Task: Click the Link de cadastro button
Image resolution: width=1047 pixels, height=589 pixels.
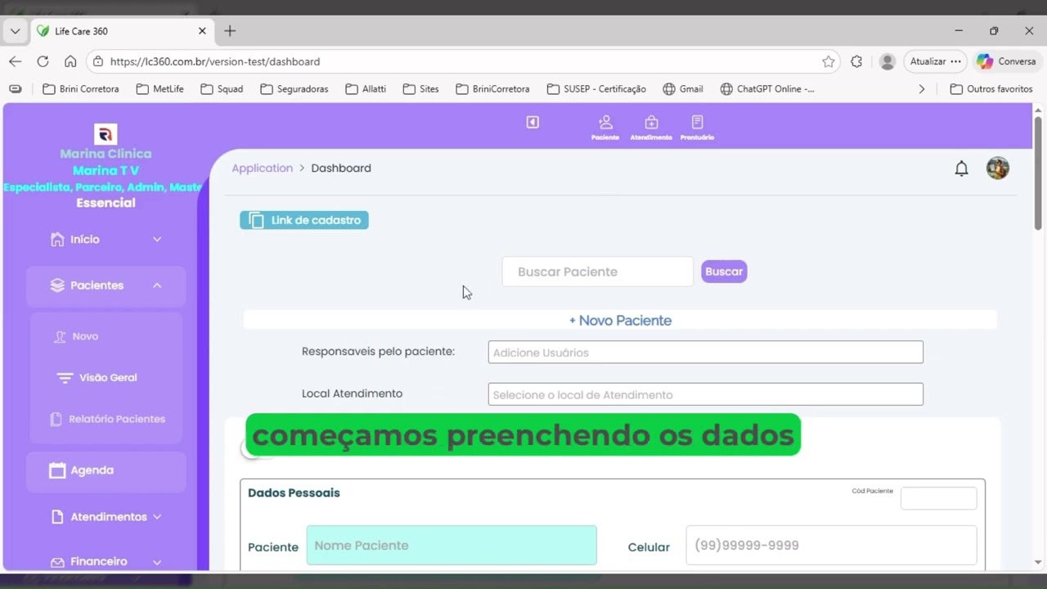Action: [304, 220]
